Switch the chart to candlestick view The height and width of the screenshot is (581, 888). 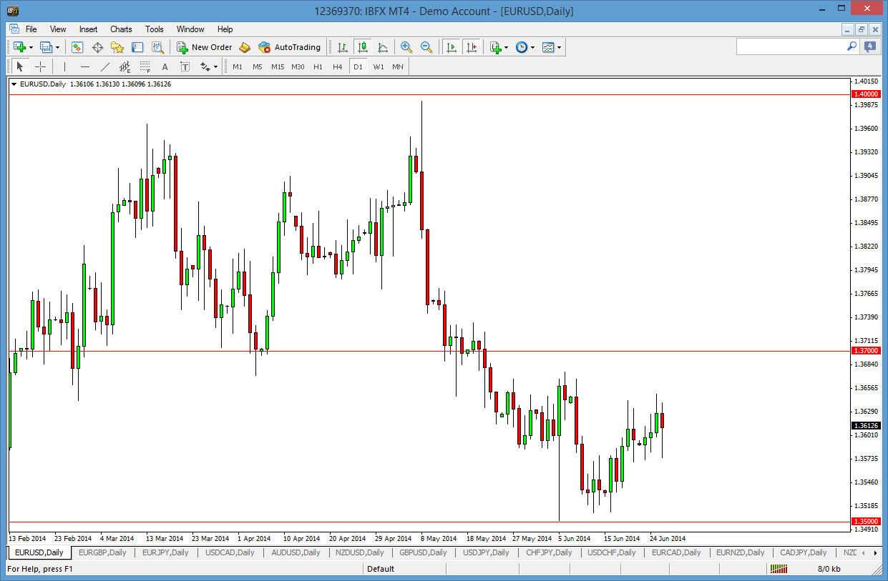pos(362,47)
